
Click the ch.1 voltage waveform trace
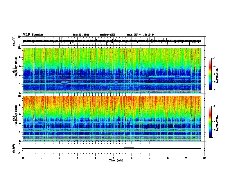[x=112, y=41]
